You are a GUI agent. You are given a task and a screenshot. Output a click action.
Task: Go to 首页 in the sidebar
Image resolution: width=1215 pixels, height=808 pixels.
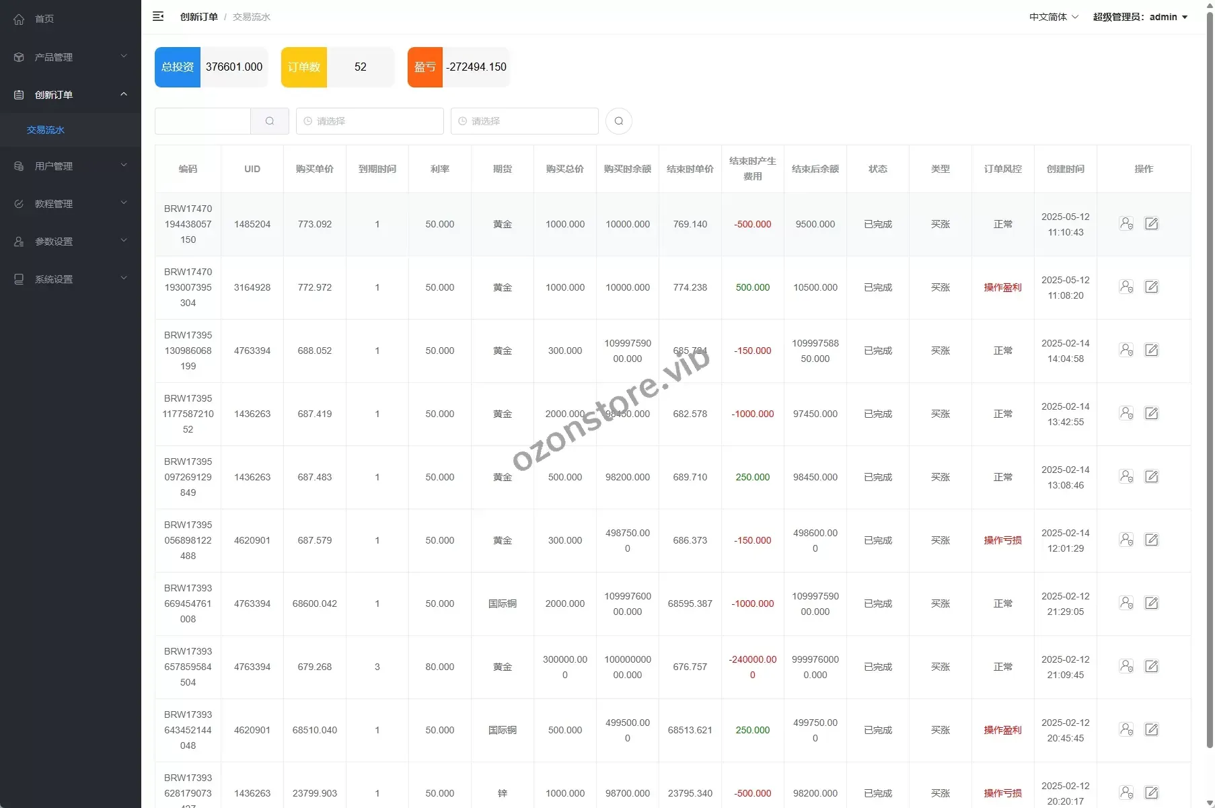coord(44,19)
